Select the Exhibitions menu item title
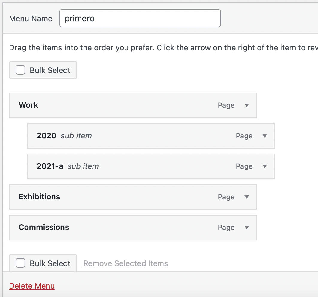The width and height of the screenshot is (318, 297). [x=39, y=197]
